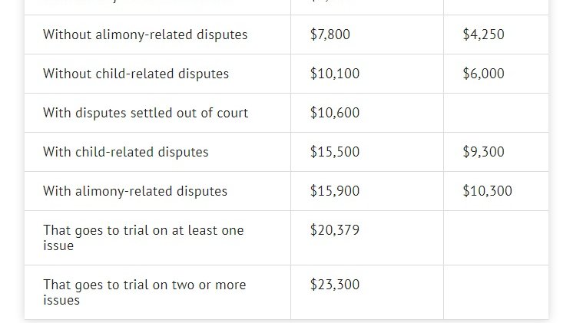Select "With alimony-related disputes" row label
This screenshot has height=323, width=573.
click(135, 191)
